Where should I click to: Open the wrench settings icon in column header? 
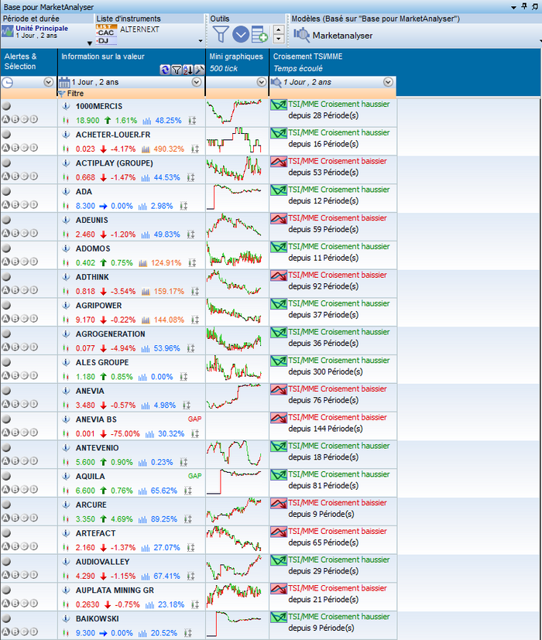pos(199,70)
